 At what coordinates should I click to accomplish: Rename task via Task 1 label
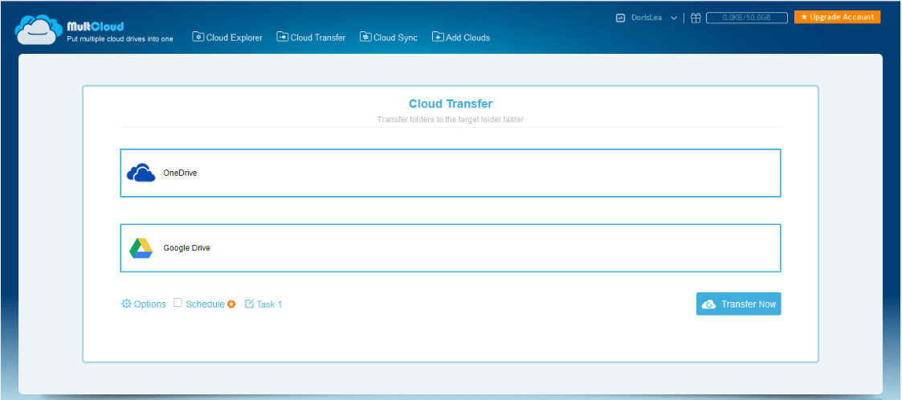tap(269, 304)
